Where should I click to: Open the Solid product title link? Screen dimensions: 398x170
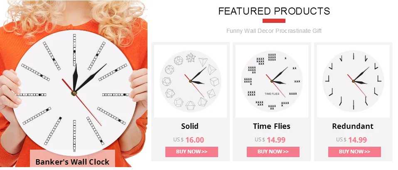(190, 126)
